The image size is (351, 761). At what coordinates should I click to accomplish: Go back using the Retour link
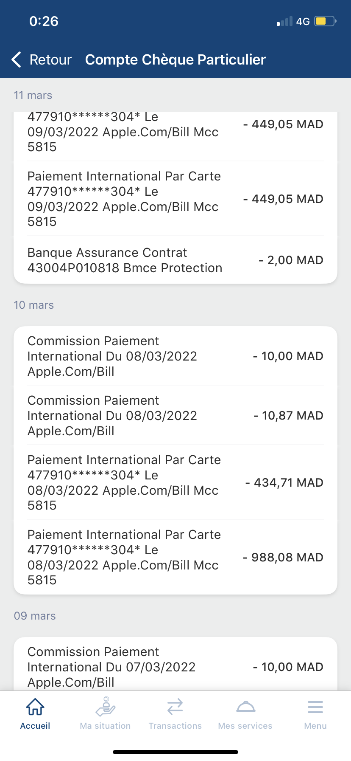[50, 60]
